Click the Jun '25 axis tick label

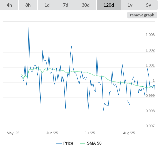tap(52, 133)
